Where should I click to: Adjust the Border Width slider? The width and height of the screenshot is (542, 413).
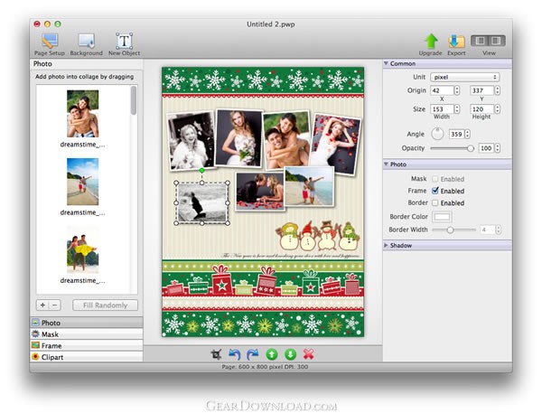coord(450,230)
